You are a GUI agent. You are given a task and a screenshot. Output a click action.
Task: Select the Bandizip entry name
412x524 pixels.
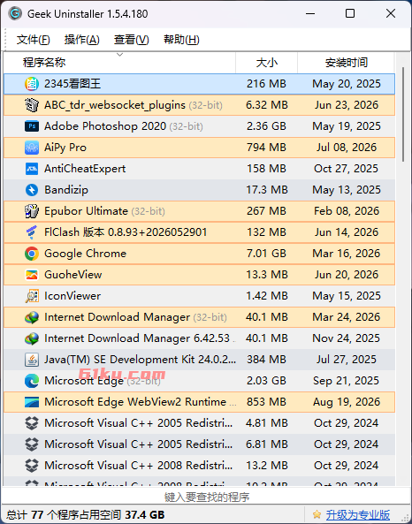pos(66,190)
